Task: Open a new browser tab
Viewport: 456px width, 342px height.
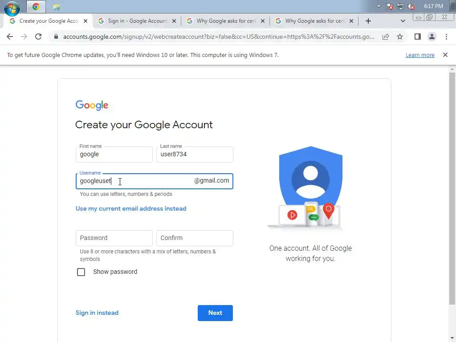Action: 368,21
